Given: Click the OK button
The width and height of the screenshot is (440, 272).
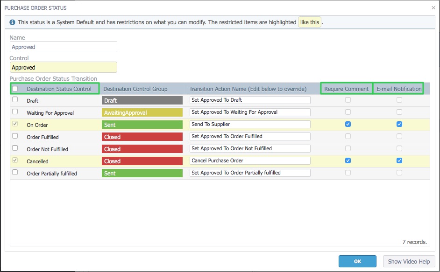Looking at the screenshot, I should [357, 261].
